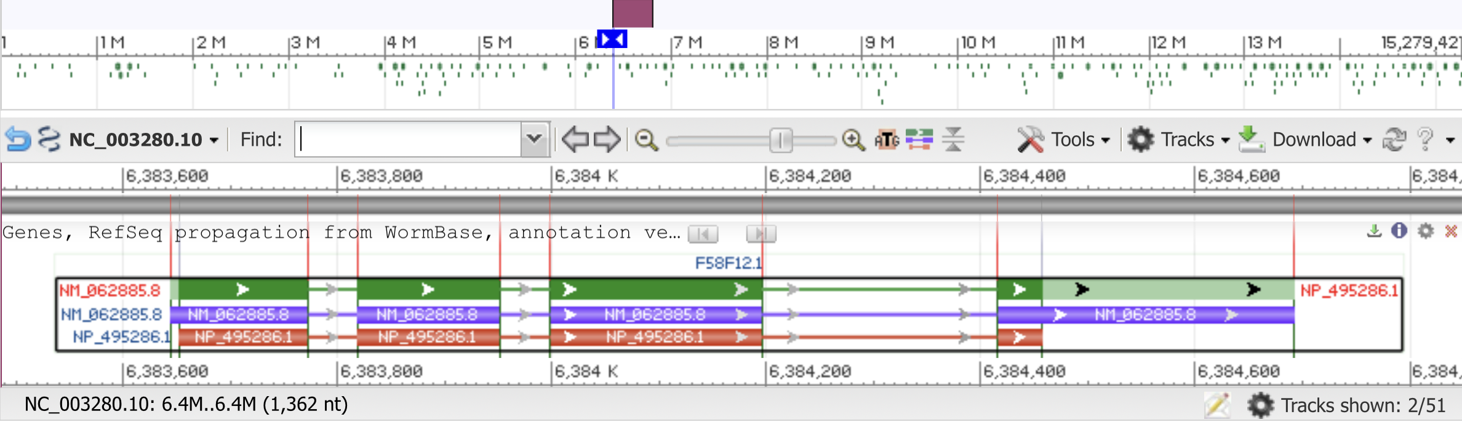Open the Download menu

point(1305,140)
